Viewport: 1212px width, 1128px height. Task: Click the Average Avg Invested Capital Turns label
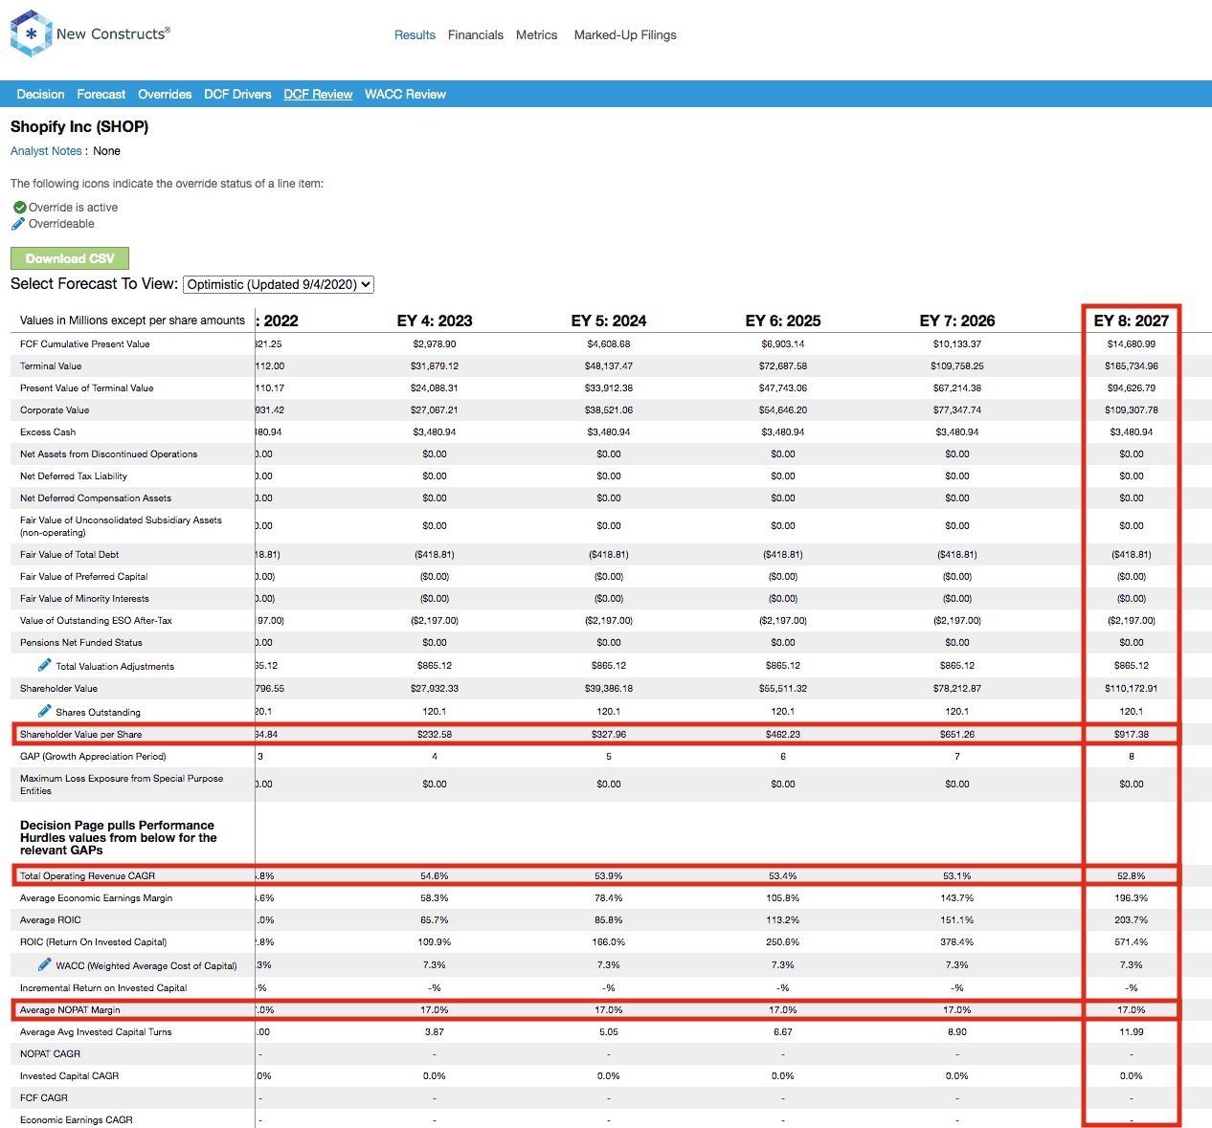(96, 1031)
